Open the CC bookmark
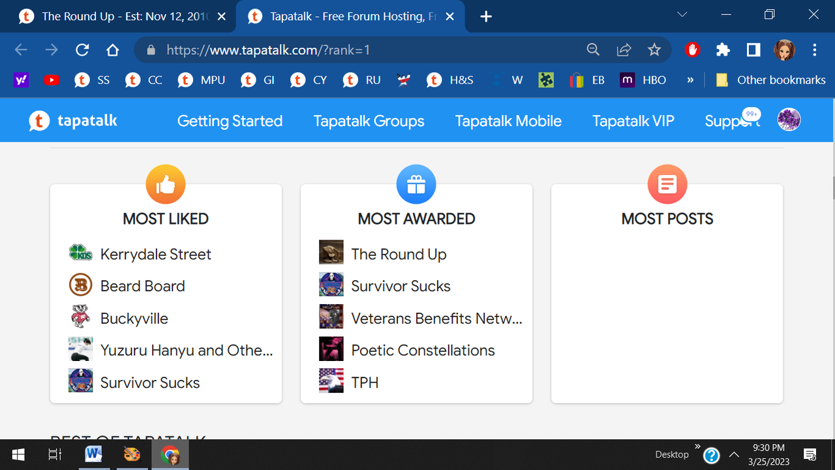Image resolution: width=835 pixels, height=470 pixels. click(144, 80)
